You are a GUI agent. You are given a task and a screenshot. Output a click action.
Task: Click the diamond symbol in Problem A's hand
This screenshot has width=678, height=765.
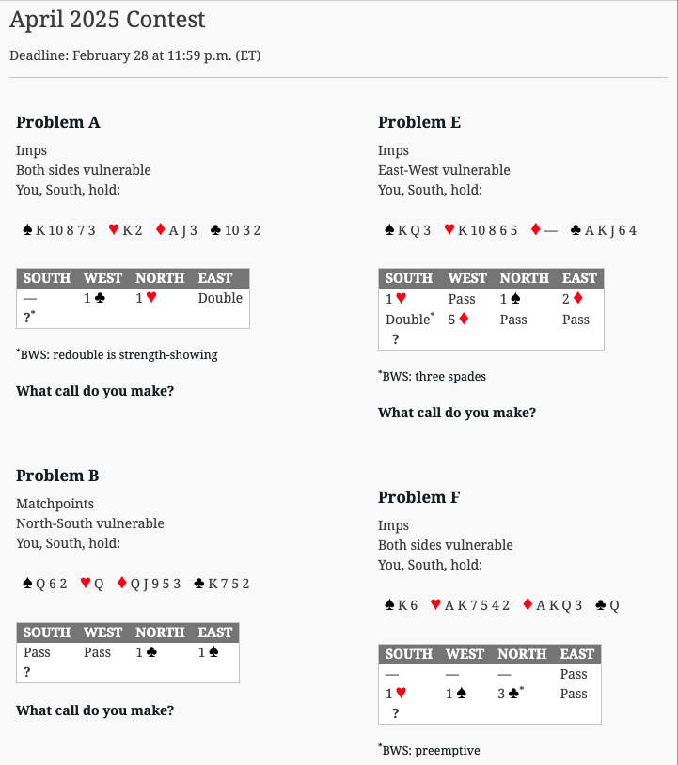[x=161, y=230]
